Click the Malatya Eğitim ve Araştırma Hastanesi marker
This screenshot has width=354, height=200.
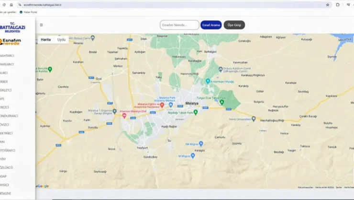[162, 105]
